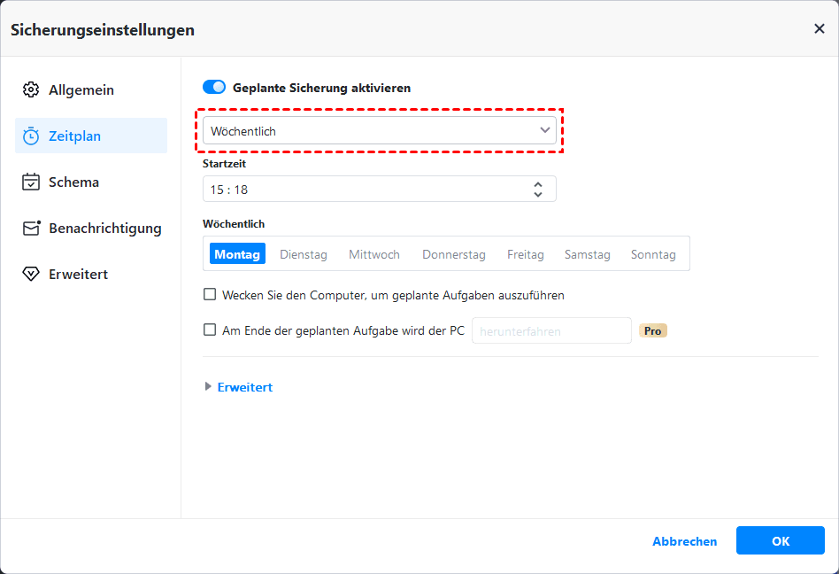The image size is (839, 574).
Task: Click the Startzeit spinner arrows
Action: pyautogui.click(x=537, y=190)
